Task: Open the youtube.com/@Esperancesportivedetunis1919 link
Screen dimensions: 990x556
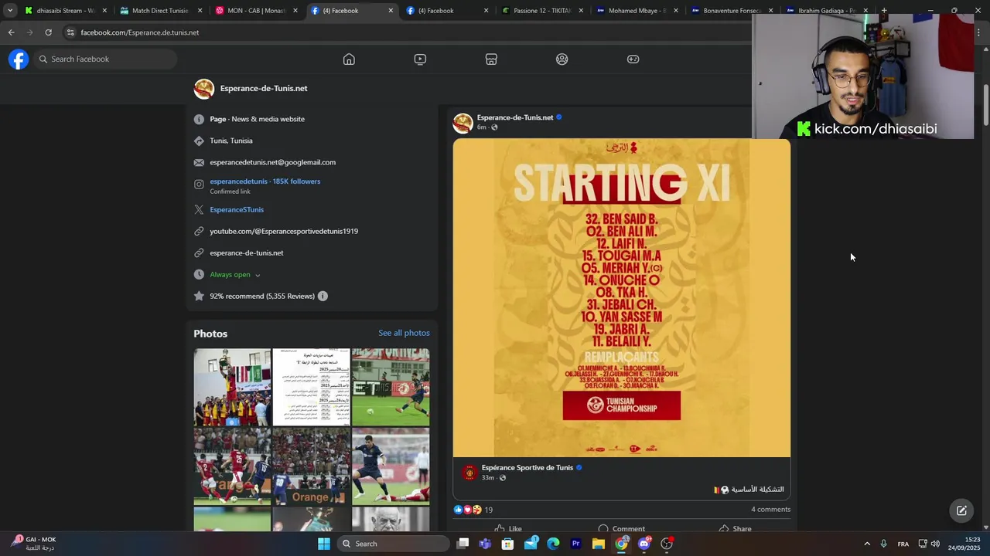Action: [x=284, y=232]
